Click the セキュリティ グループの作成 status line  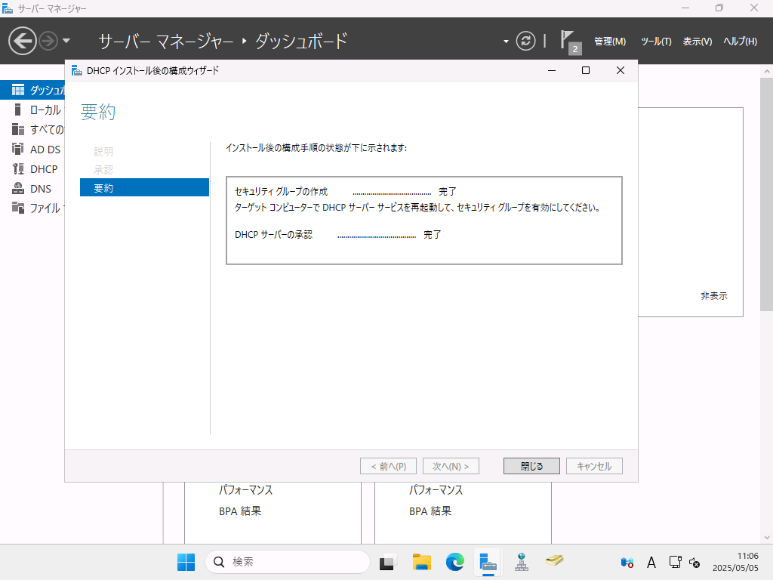[x=346, y=191]
